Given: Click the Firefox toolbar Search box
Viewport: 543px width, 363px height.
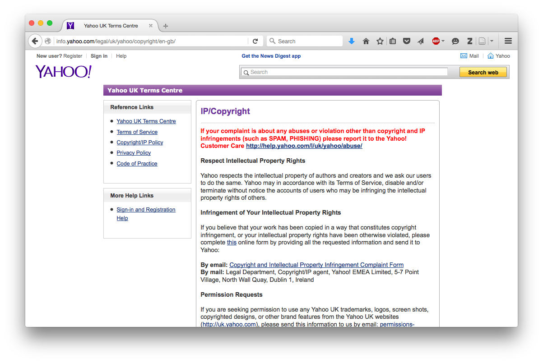Looking at the screenshot, I should point(305,41).
